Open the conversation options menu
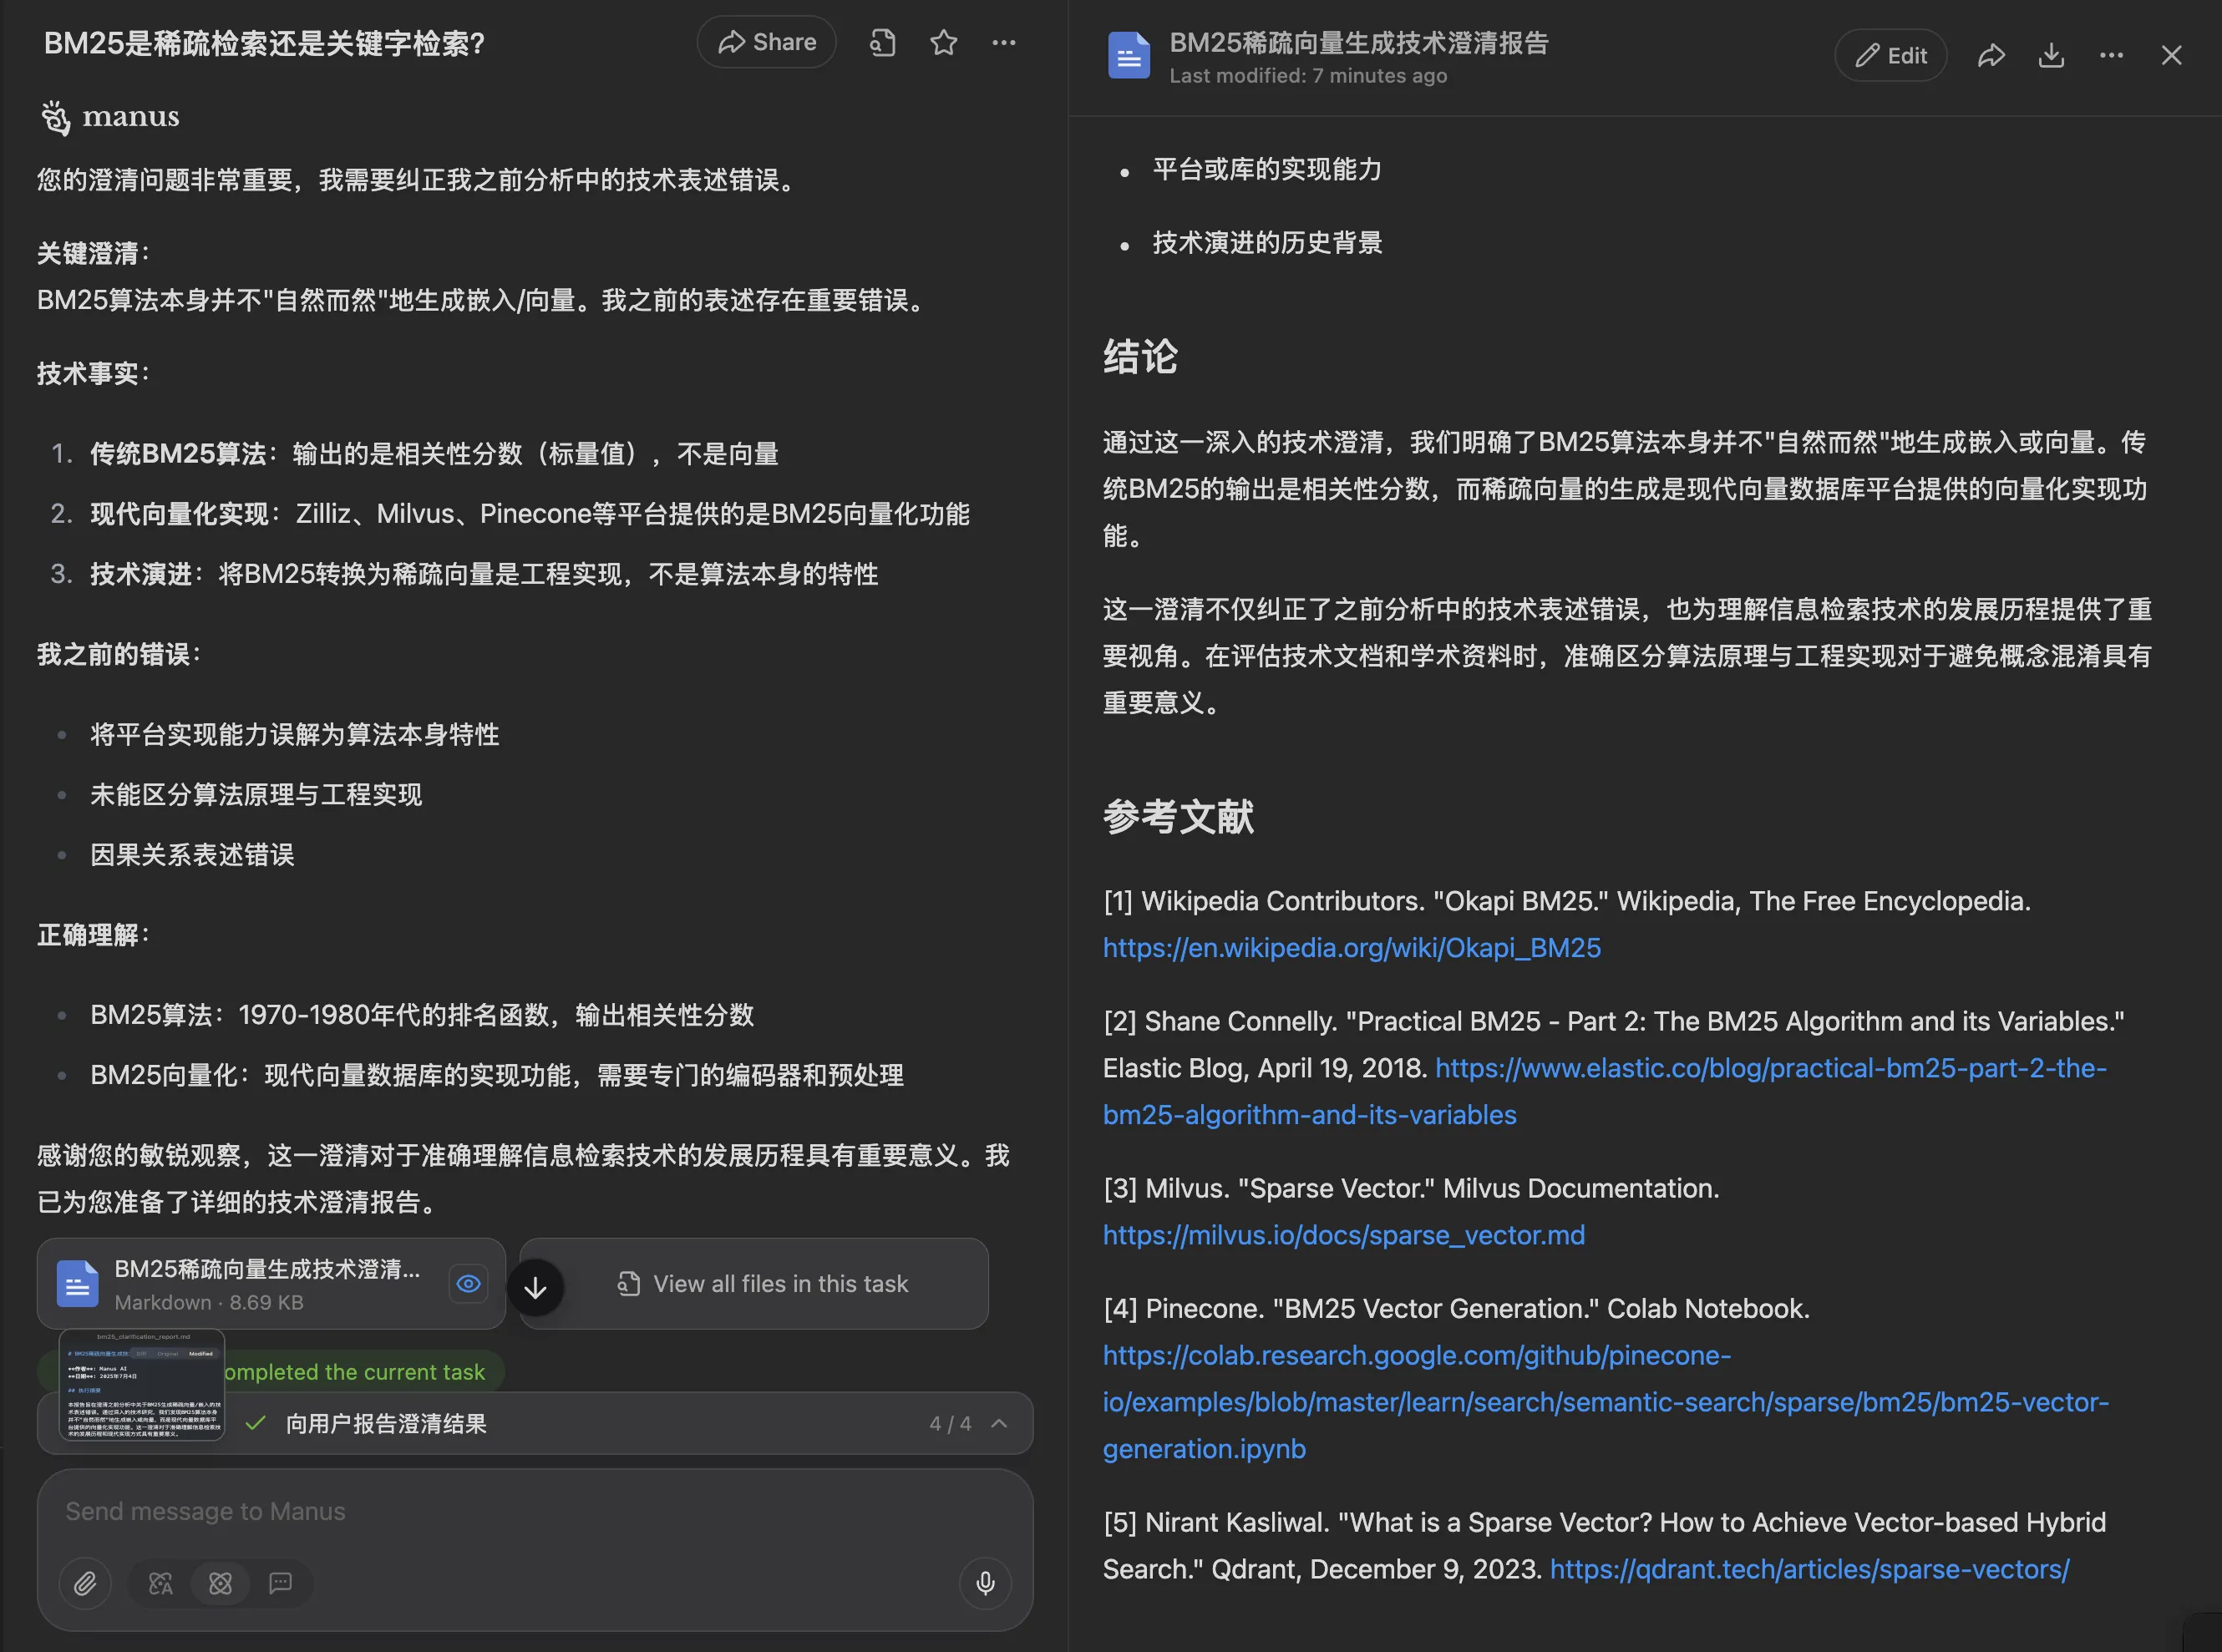The width and height of the screenshot is (2222, 1652). pyautogui.click(x=1004, y=42)
